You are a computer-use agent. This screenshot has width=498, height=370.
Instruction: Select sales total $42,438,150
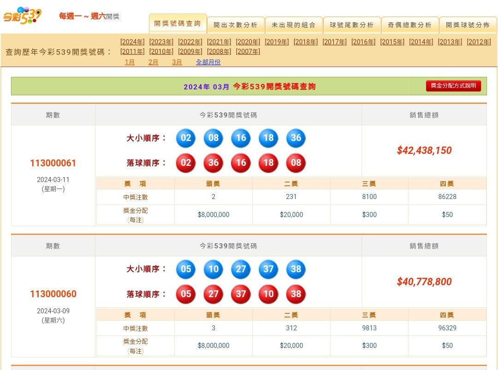(x=424, y=150)
